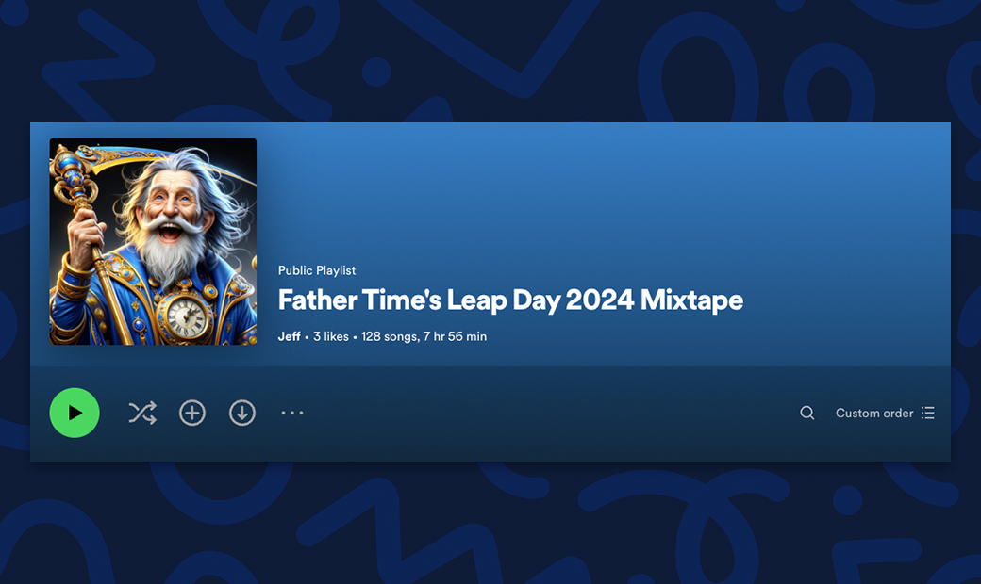Select the Public Playlist label
This screenshot has height=584, width=981.
pyautogui.click(x=316, y=270)
